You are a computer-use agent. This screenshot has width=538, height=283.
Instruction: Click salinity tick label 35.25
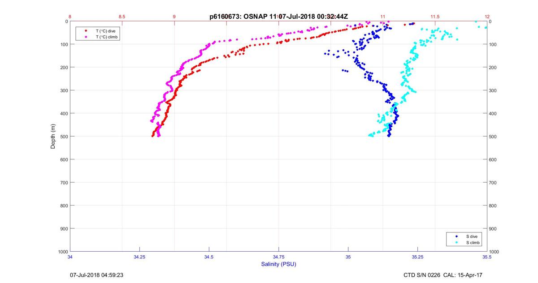[x=417, y=257]
